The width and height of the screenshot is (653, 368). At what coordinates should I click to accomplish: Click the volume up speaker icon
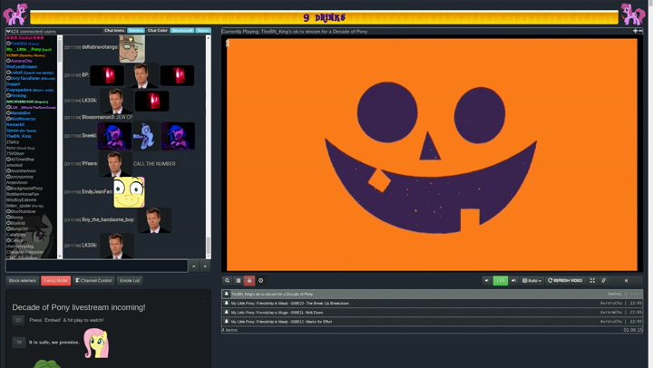513,281
